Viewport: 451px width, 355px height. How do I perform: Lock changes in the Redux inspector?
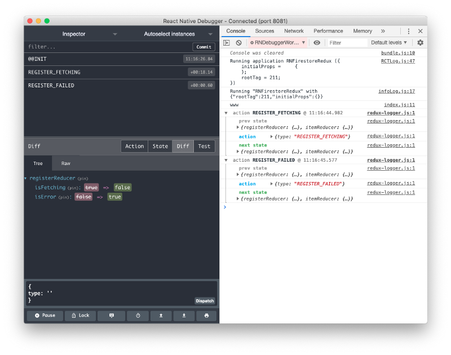click(80, 316)
